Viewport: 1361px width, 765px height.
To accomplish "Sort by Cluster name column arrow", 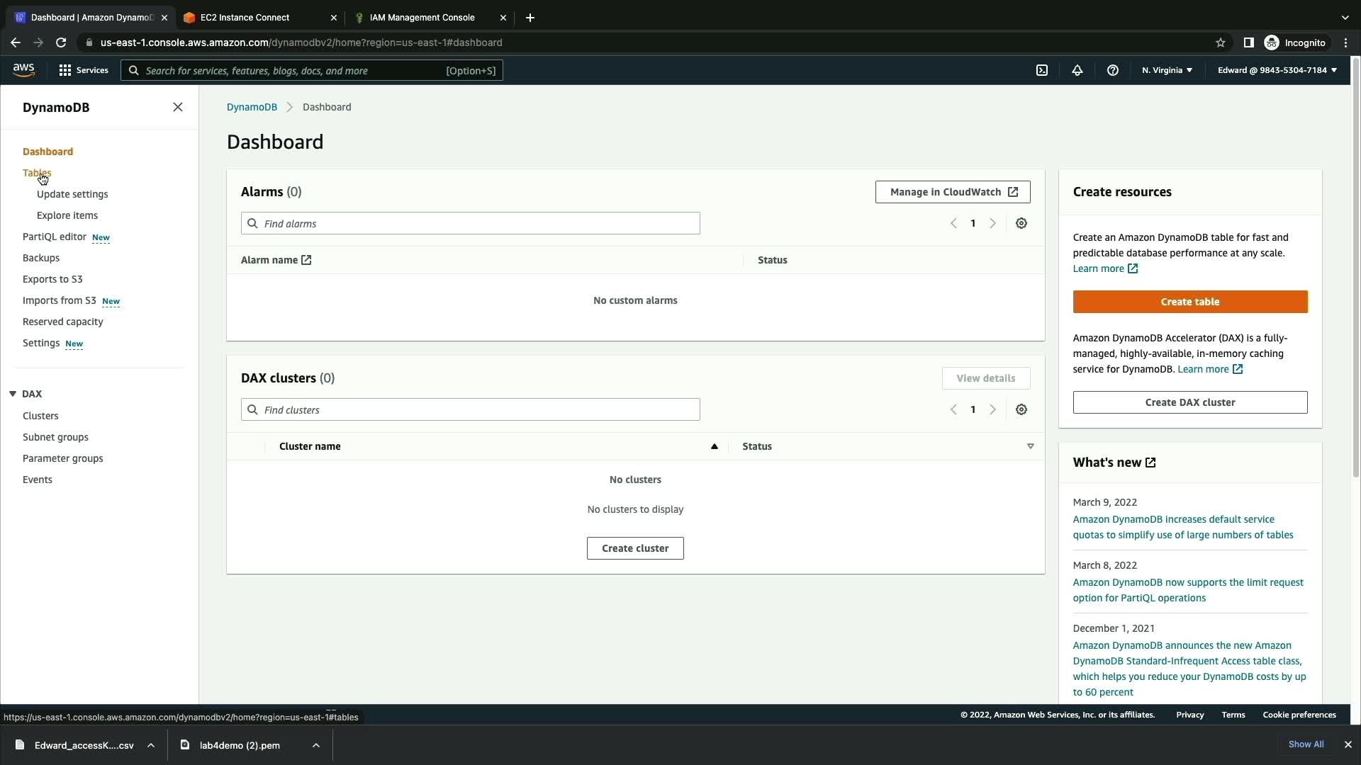I will [714, 446].
